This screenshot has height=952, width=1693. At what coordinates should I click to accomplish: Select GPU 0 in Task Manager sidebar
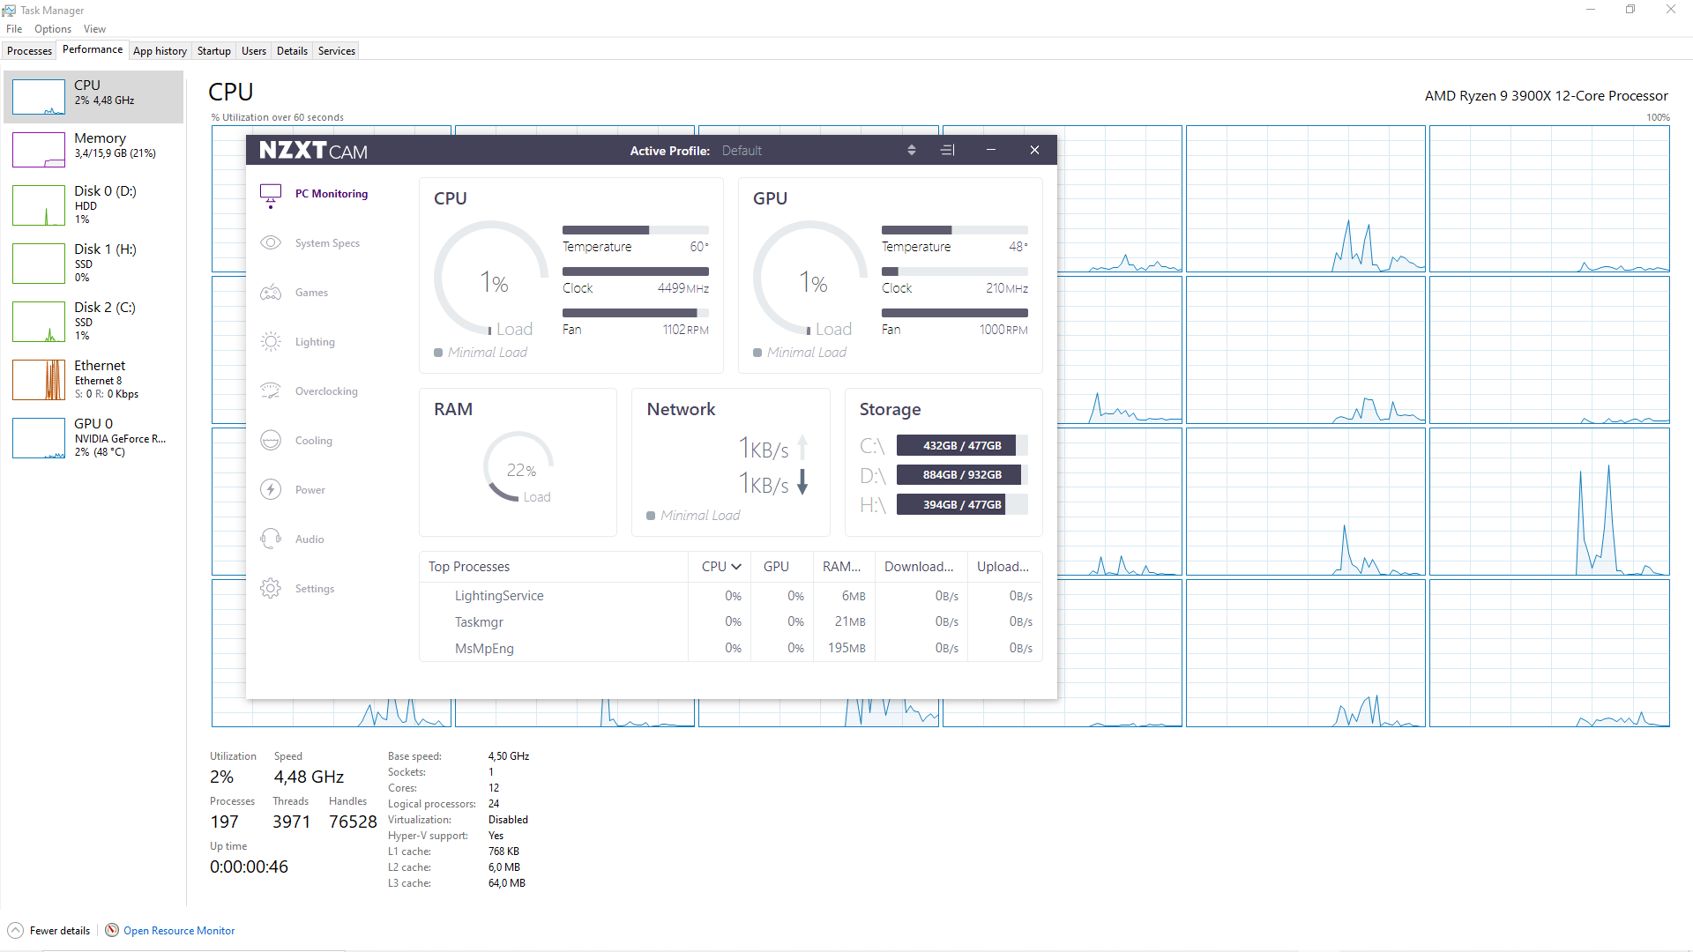pyautogui.click(x=93, y=437)
